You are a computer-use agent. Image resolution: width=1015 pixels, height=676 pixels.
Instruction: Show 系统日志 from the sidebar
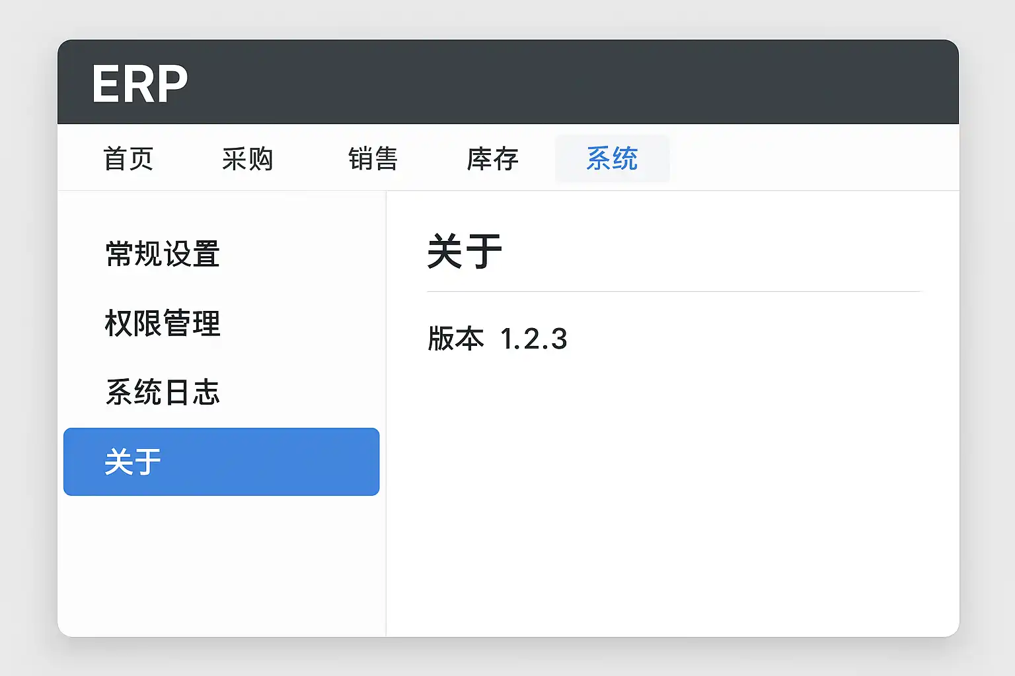pos(163,393)
